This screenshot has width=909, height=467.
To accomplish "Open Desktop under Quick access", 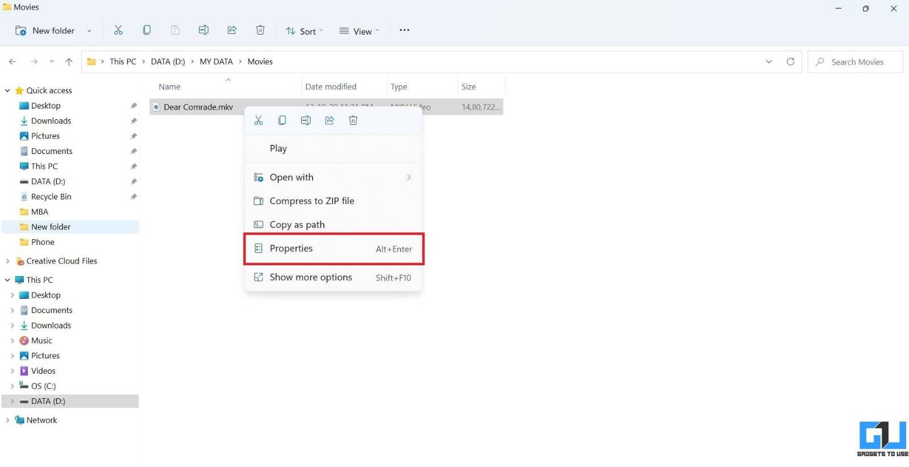I will (x=45, y=106).
